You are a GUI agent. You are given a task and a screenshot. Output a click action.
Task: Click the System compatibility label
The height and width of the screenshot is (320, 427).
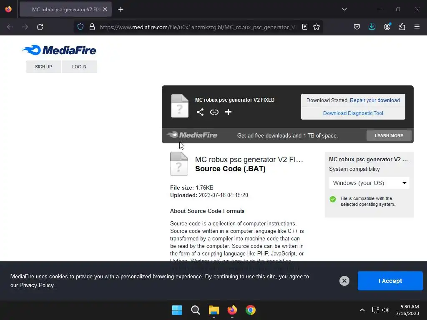coord(354,169)
